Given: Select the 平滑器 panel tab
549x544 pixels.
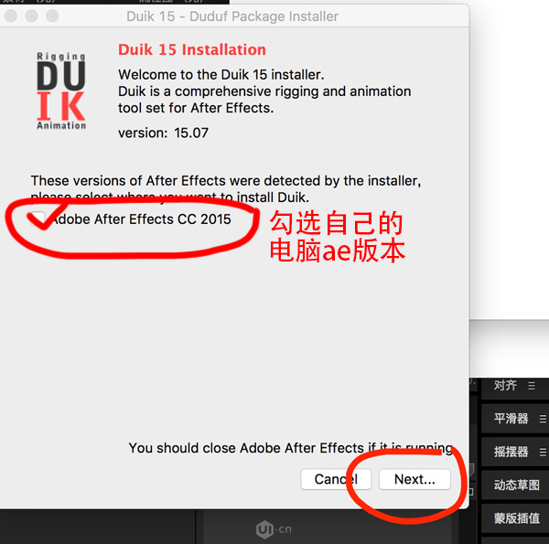Looking at the screenshot, I should (511, 419).
